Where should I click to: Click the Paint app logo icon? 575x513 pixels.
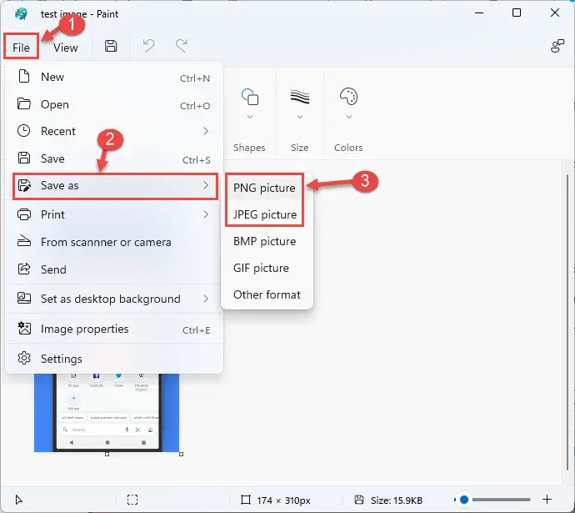point(22,14)
